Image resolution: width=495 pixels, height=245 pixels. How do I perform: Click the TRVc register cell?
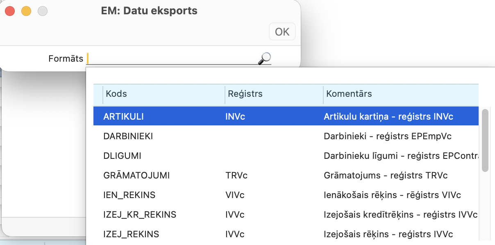(x=236, y=175)
